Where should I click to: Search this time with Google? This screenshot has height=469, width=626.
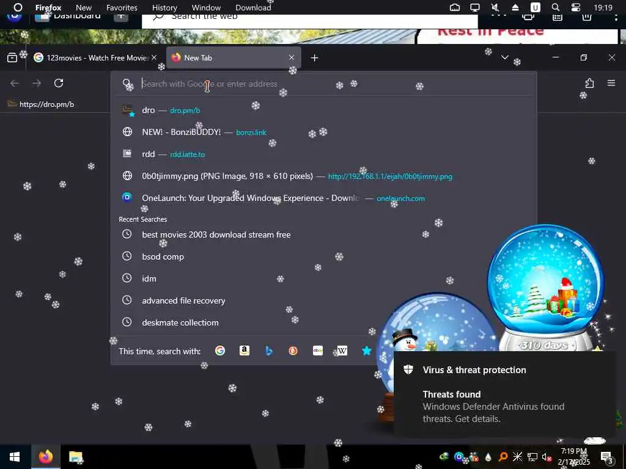click(220, 351)
